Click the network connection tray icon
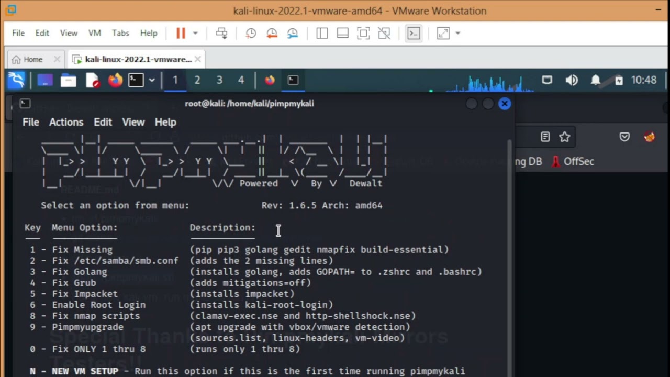 547,80
